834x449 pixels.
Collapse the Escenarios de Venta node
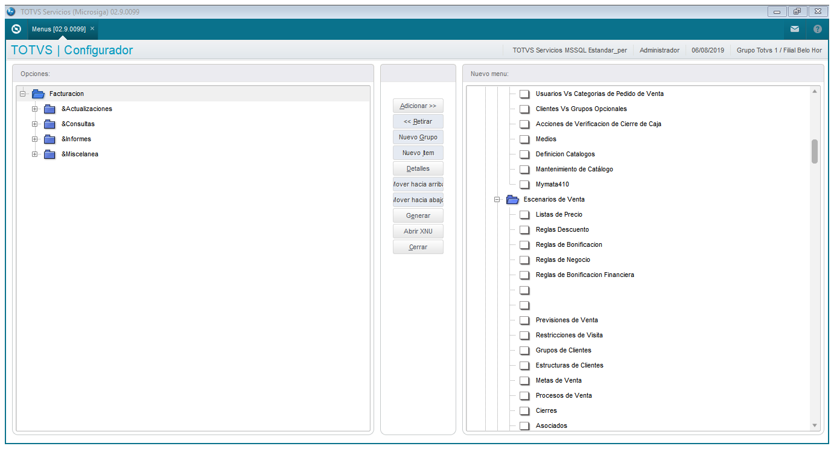[497, 199]
